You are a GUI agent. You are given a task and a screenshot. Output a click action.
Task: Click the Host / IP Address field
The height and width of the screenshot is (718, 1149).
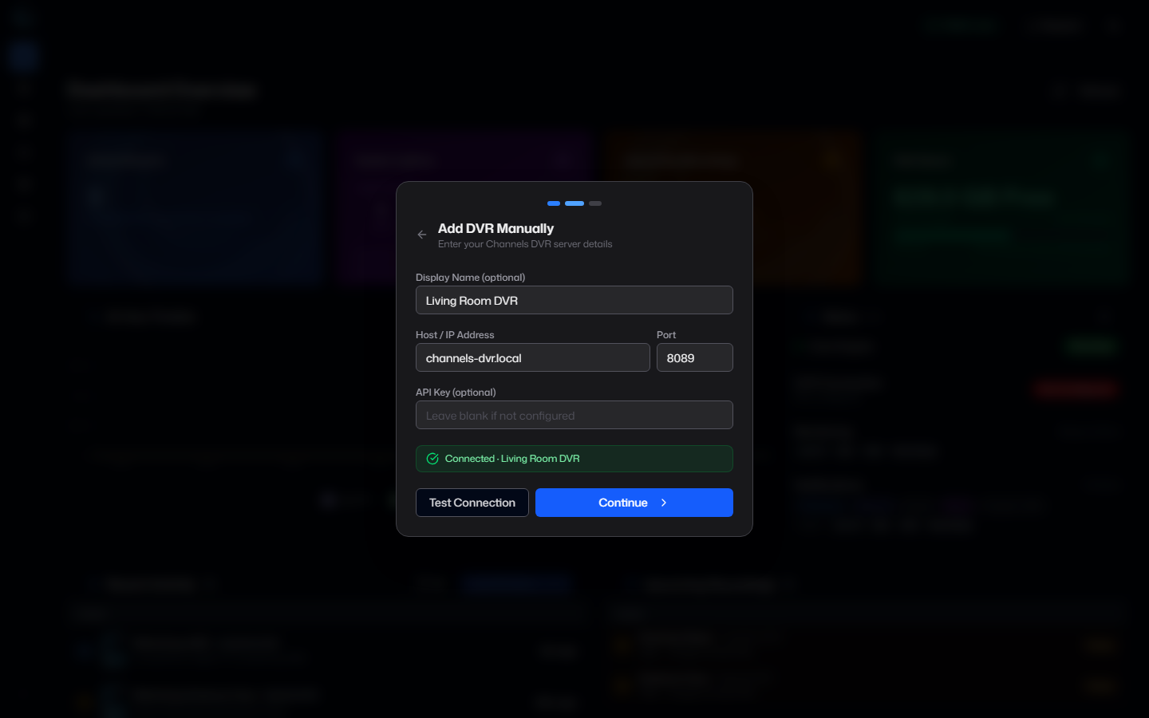[533, 357]
